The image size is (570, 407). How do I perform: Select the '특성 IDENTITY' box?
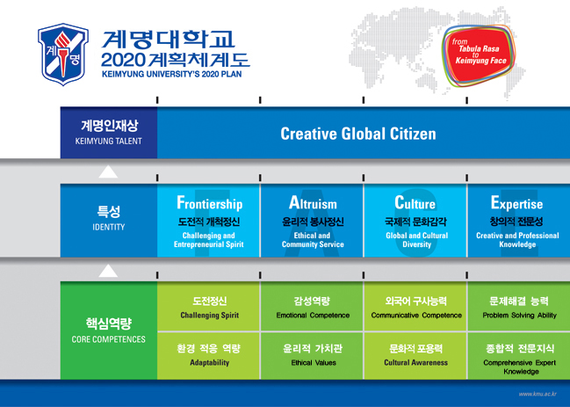(x=109, y=221)
